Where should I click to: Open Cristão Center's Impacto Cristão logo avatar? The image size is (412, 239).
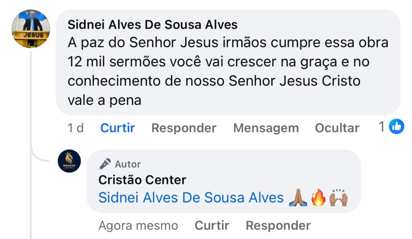pos(69,161)
